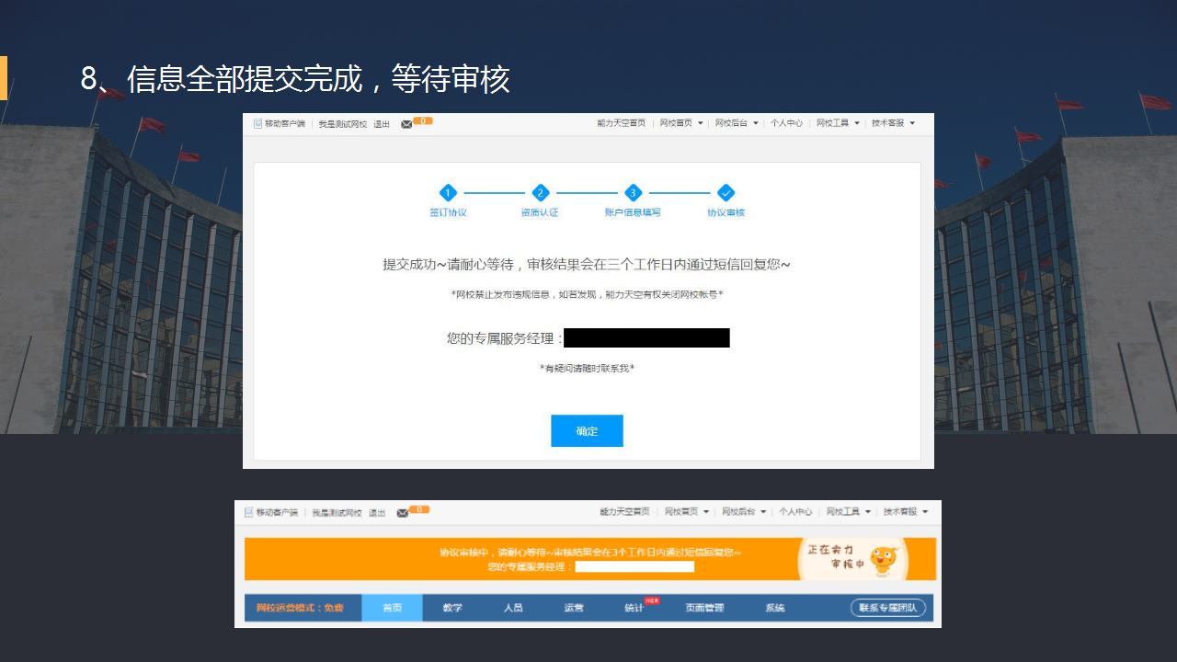Image resolution: width=1177 pixels, height=662 pixels.
Task: Click the mail envelope icon above the orange banner
Action: coord(403,512)
